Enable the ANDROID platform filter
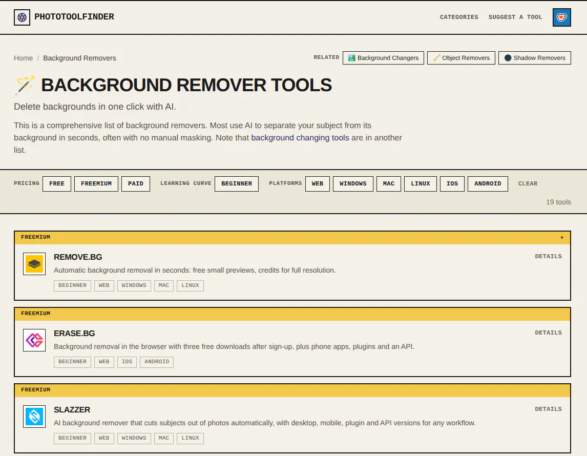 (488, 184)
